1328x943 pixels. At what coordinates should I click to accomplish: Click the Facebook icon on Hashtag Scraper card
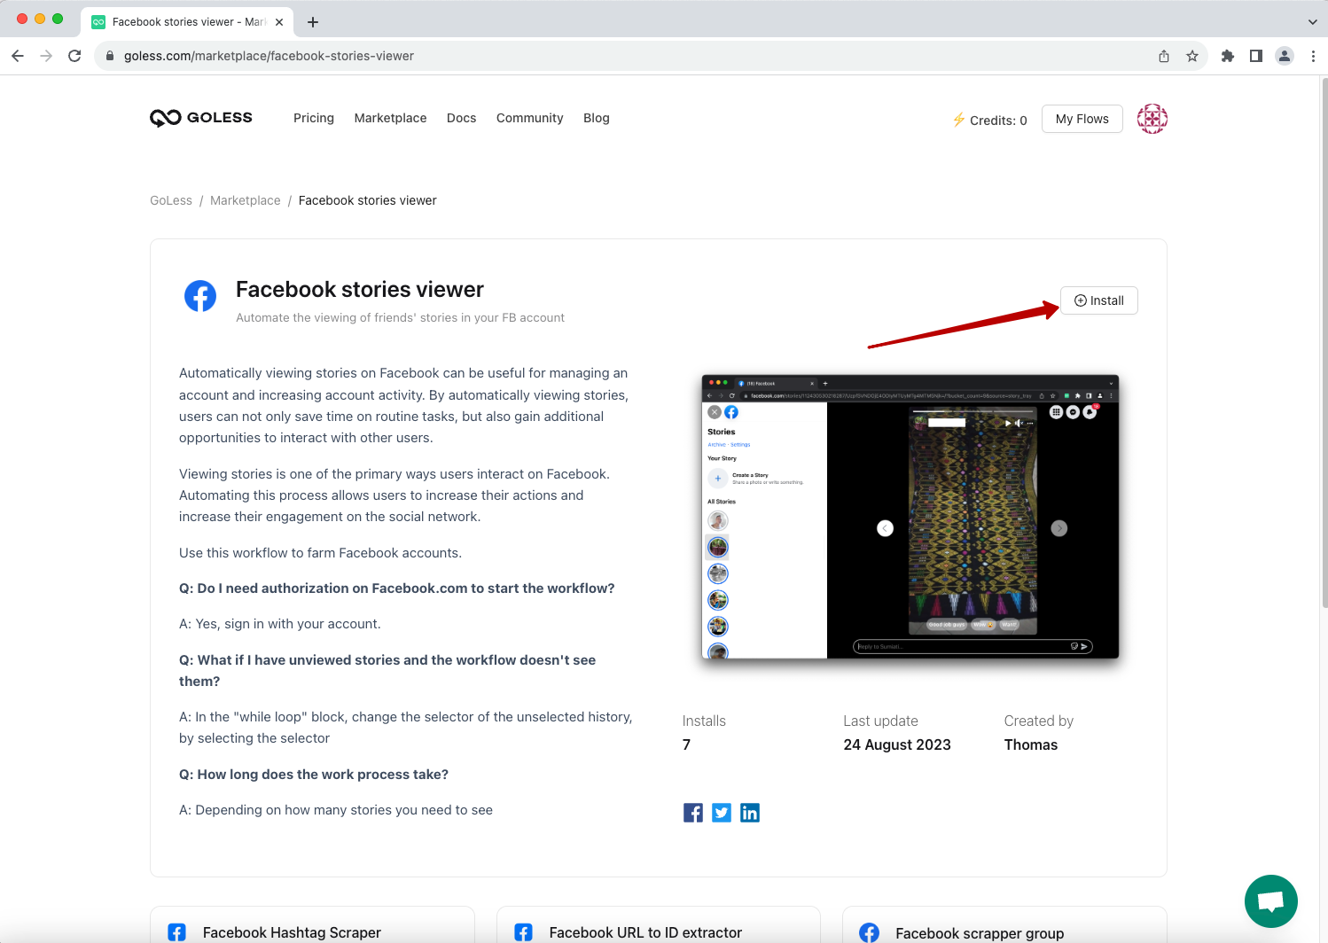[177, 932]
